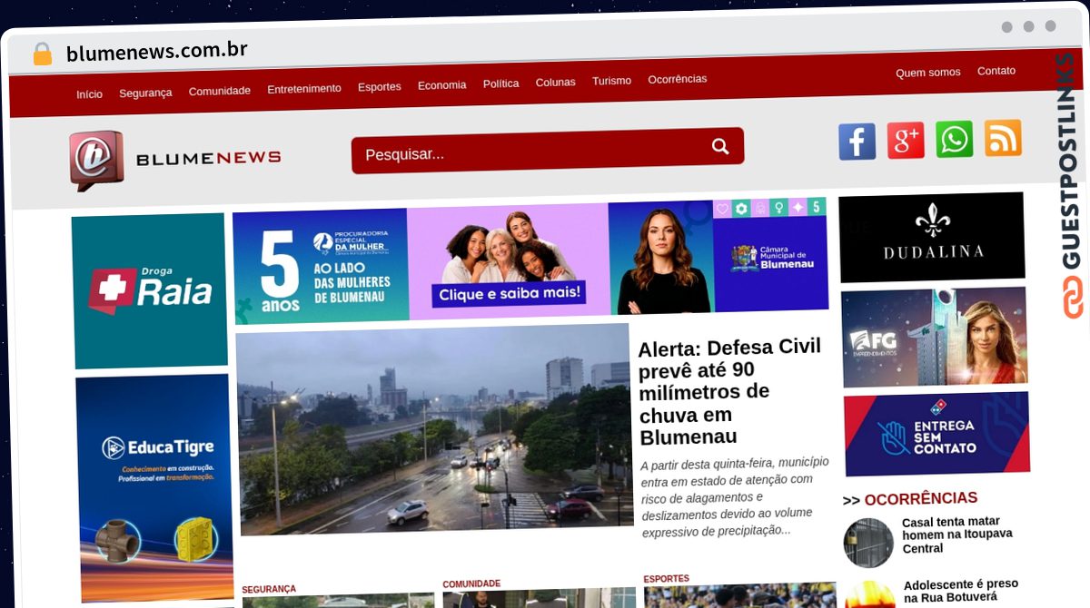
Task: Click the rain alert article summary text
Action: coord(735,496)
